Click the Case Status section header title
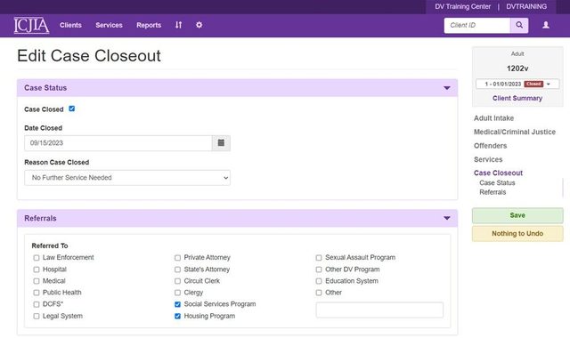Viewport: 570px width, 338px height. (45, 88)
